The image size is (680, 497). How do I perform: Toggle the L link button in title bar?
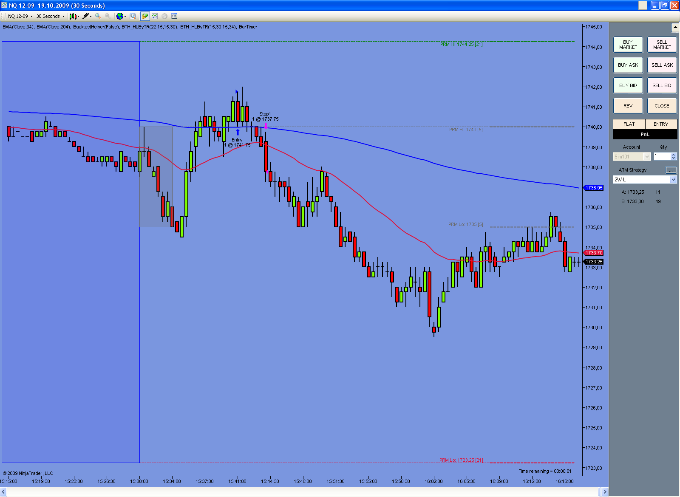point(643,5)
